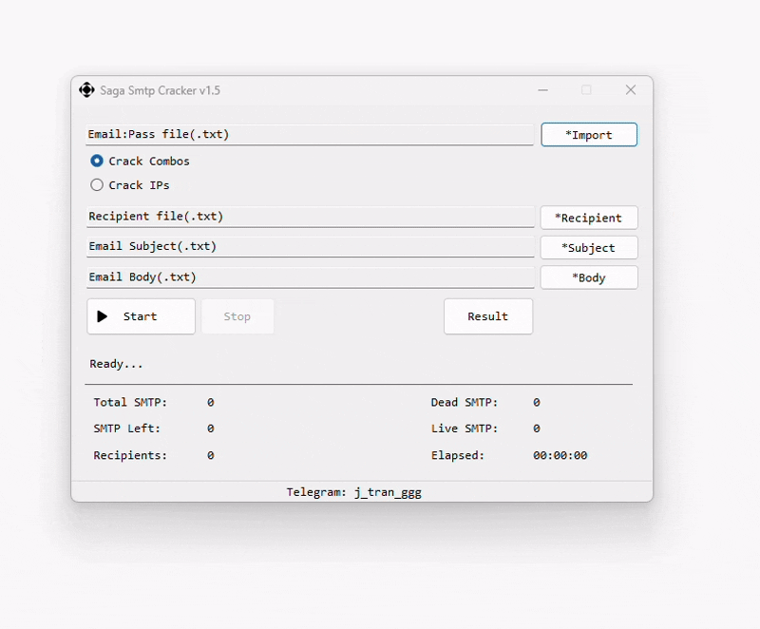Screen dimensions: 760x629
Task: Click inside the Email Body field
Action: click(309, 277)
